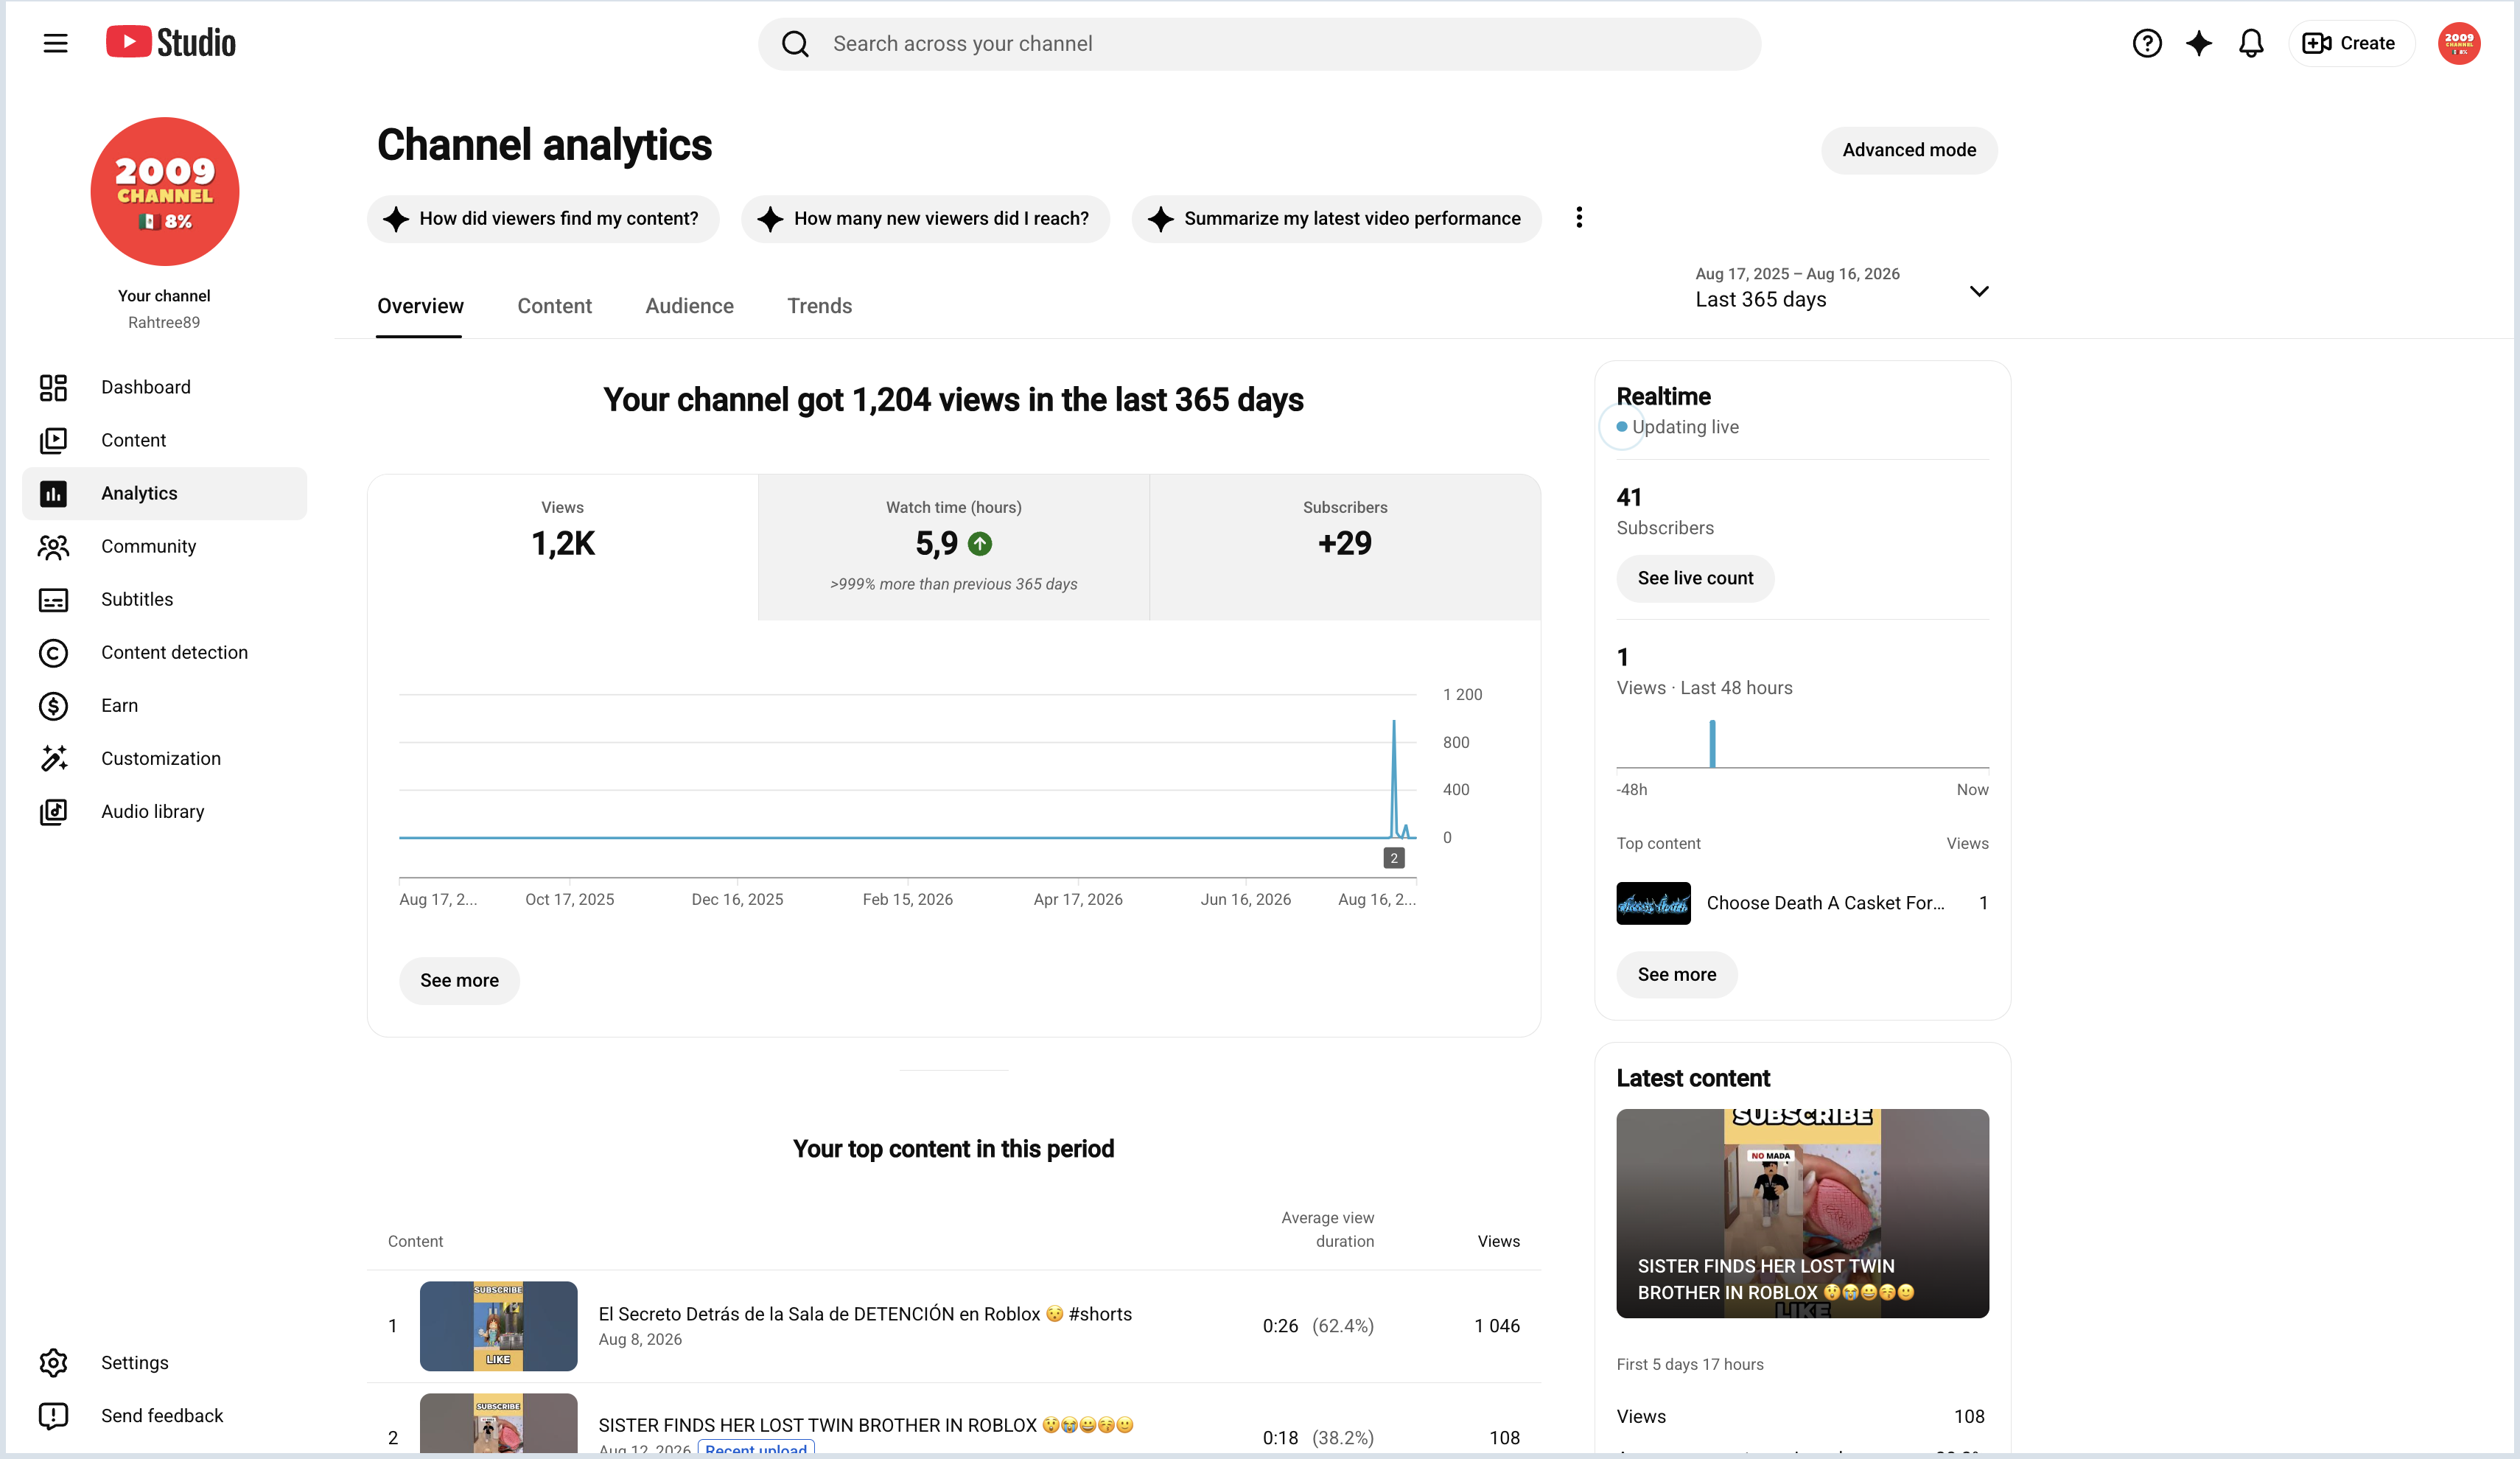
Task: Switch to the Audience tab
Action: coord(689,306)
